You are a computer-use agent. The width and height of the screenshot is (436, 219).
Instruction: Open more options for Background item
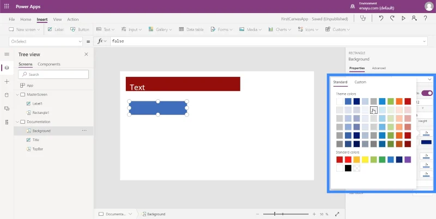[x=84, y=131]
